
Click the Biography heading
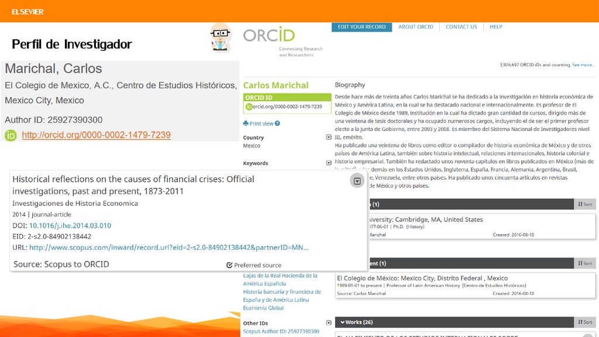coord(350,85)
